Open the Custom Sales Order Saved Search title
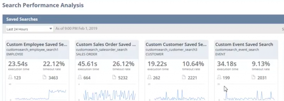284x101 pixels. (106, 45)
